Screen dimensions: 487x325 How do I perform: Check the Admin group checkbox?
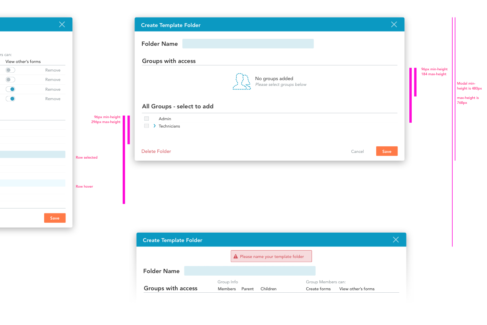click(146, 119)
